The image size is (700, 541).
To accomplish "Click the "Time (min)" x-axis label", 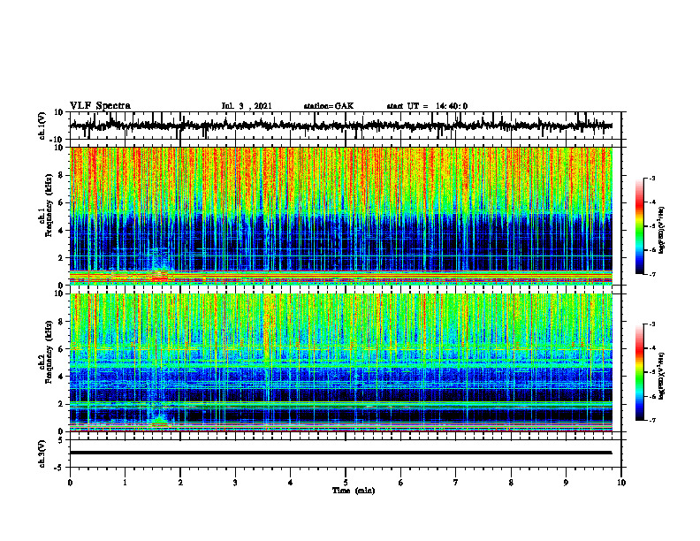I will 354,491.
